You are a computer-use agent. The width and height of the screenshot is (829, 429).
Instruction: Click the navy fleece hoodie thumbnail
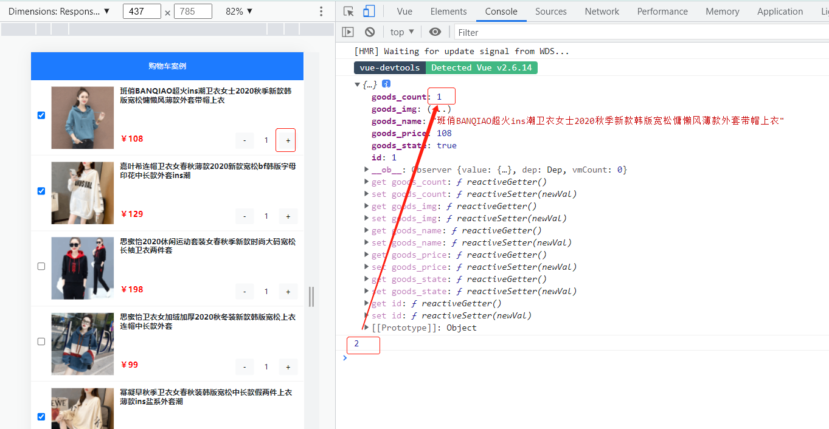(x=82, y=343)
